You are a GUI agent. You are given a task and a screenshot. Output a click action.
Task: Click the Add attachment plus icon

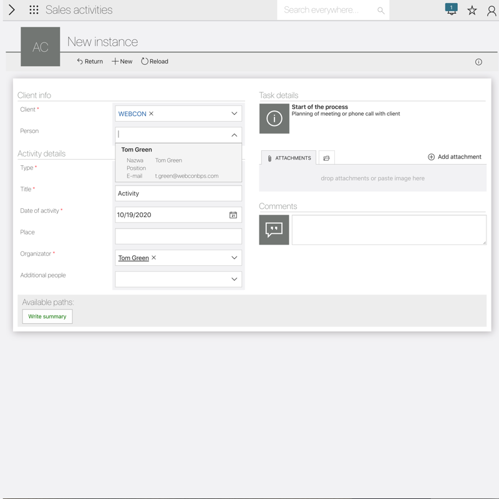click(x=431, y=157)
